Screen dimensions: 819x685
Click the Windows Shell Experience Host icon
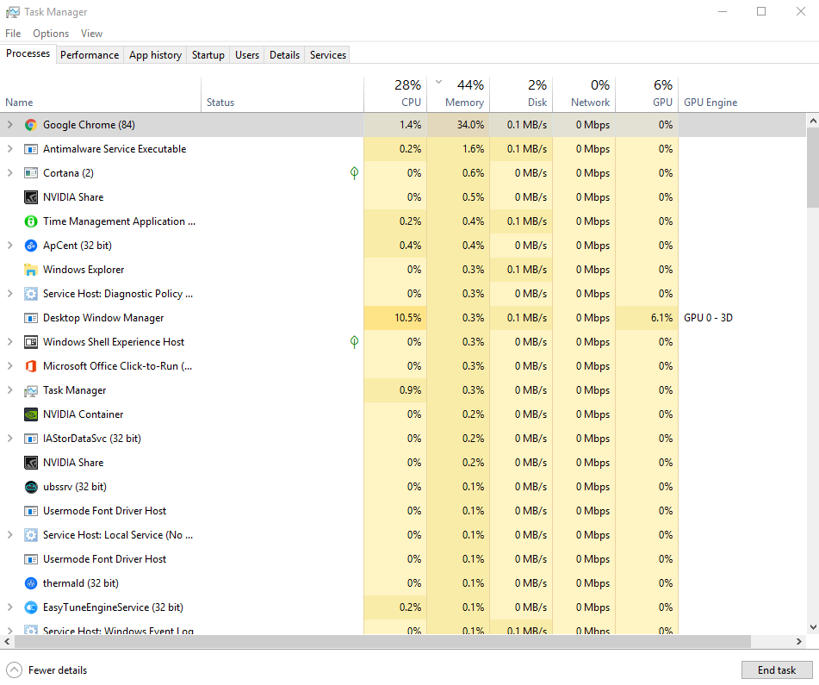coord(31,342)
